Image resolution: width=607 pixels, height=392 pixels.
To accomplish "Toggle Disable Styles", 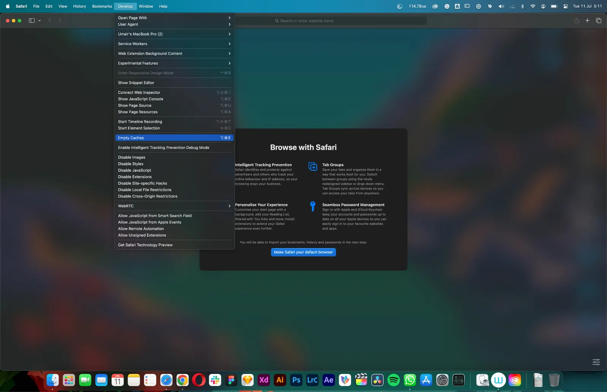I will pos(175,164).
